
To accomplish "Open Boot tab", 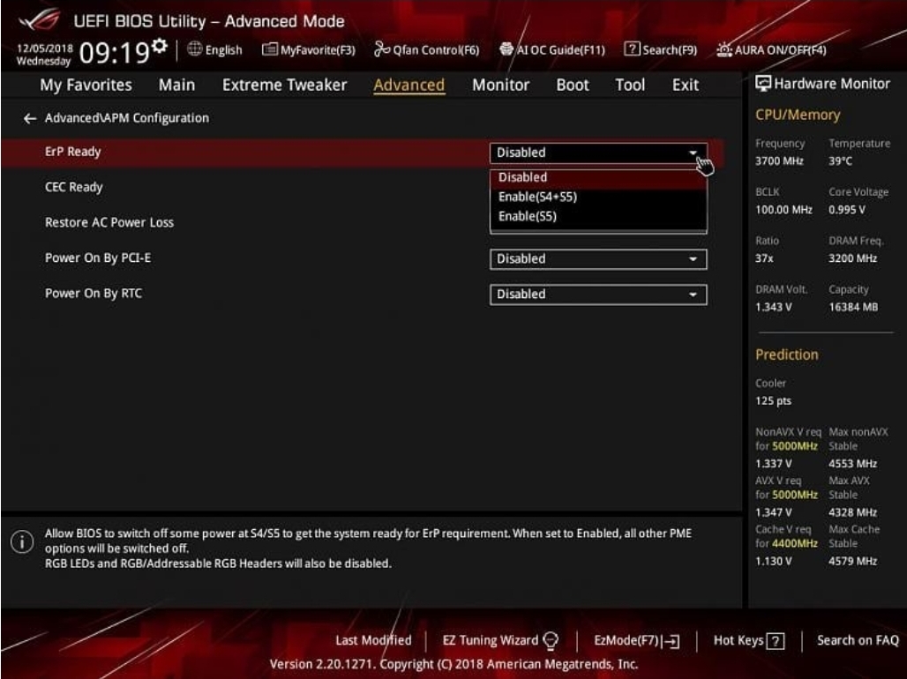I will (572, 85).
